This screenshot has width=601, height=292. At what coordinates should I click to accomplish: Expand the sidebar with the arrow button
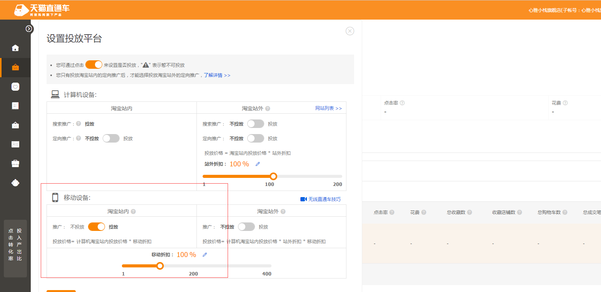29,29
